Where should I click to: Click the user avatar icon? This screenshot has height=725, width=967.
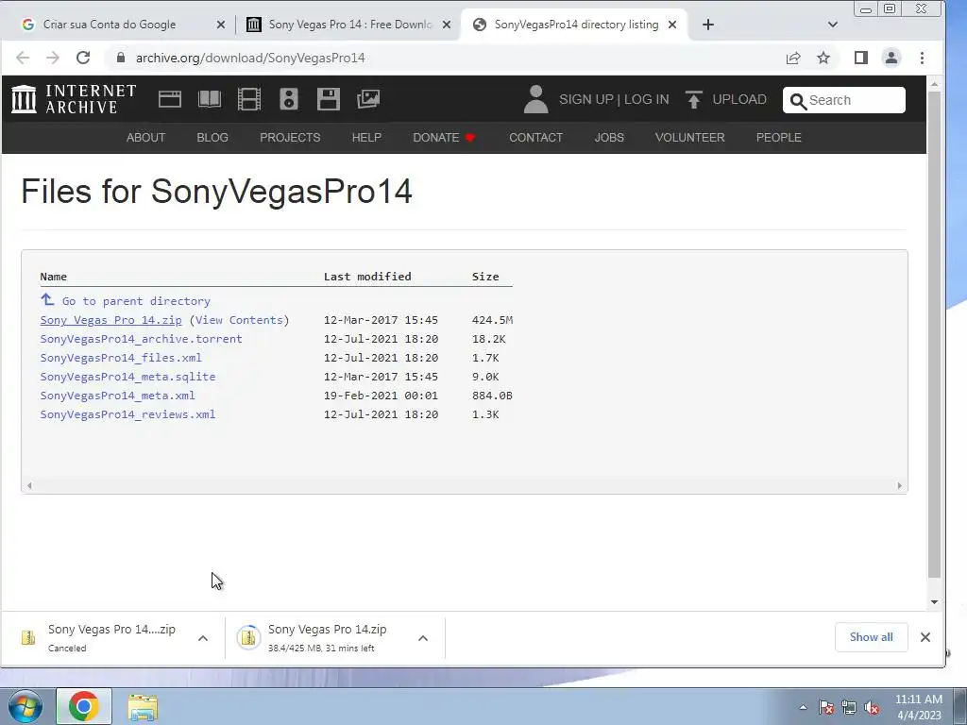[x=535, y=99]
